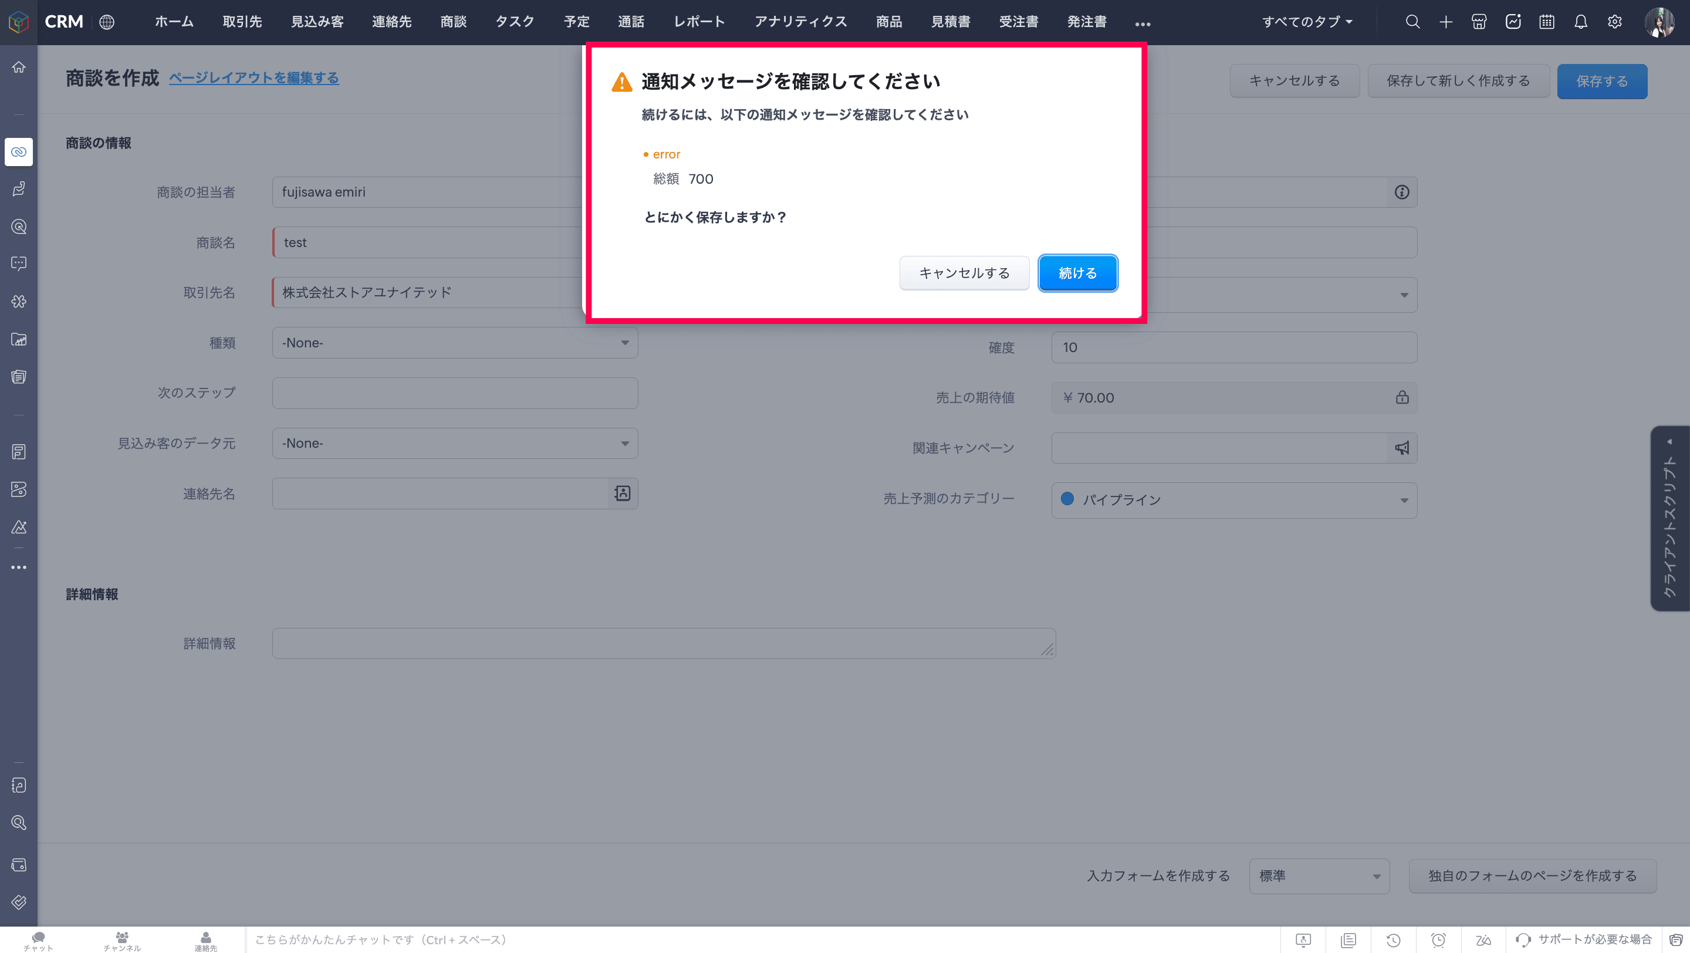Expand the すべてのタブ menu
This screenshot has height=953, width=1690.
point(1307,22)
